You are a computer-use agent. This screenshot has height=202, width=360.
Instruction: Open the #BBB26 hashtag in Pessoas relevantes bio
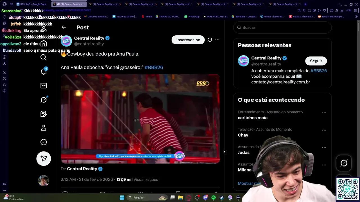click(x=319, y=71)
